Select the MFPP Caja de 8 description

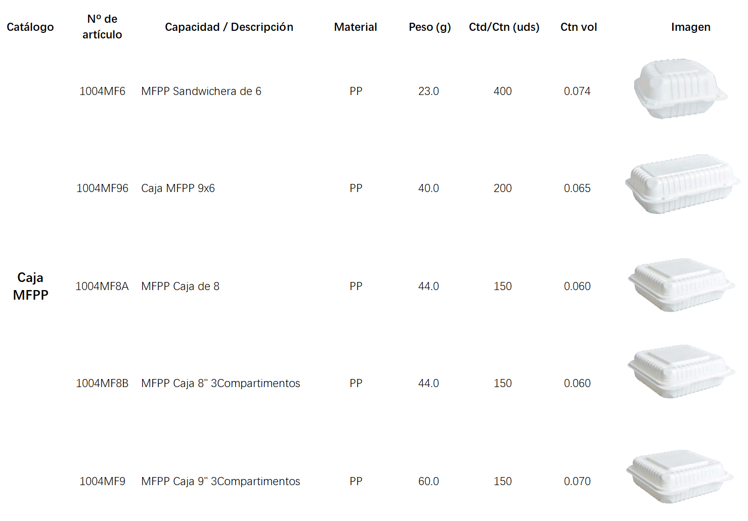point(181,286)
